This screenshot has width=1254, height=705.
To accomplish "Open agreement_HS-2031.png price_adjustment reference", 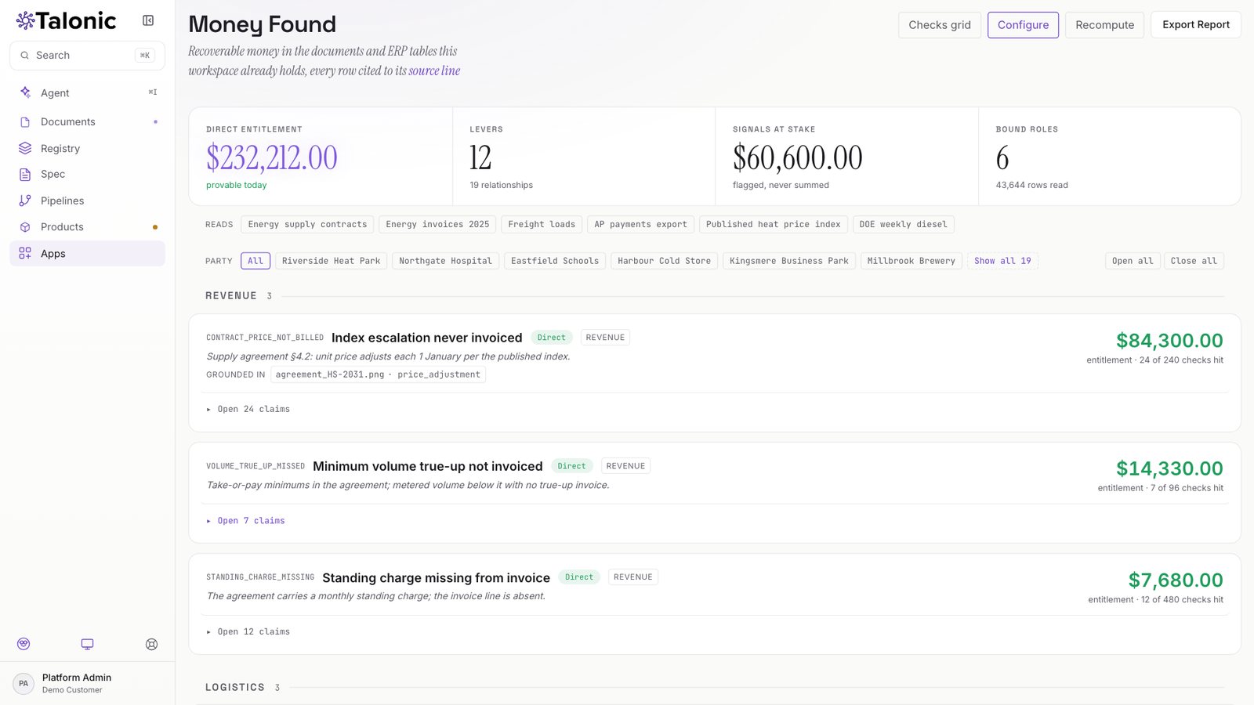I will (378, 374).
